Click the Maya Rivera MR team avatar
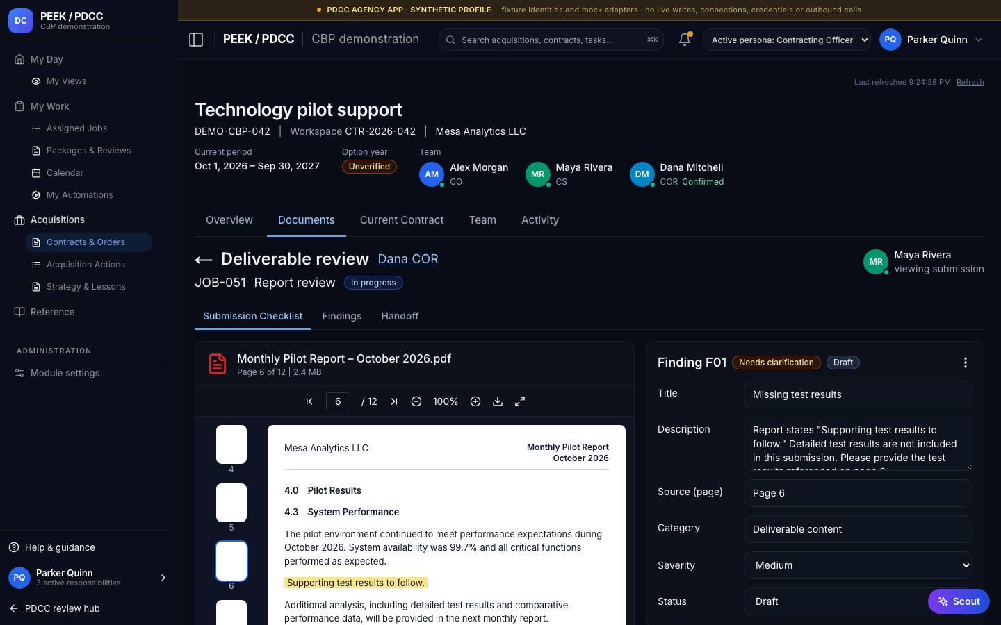1001x625 pixels. tap(538, 174)
